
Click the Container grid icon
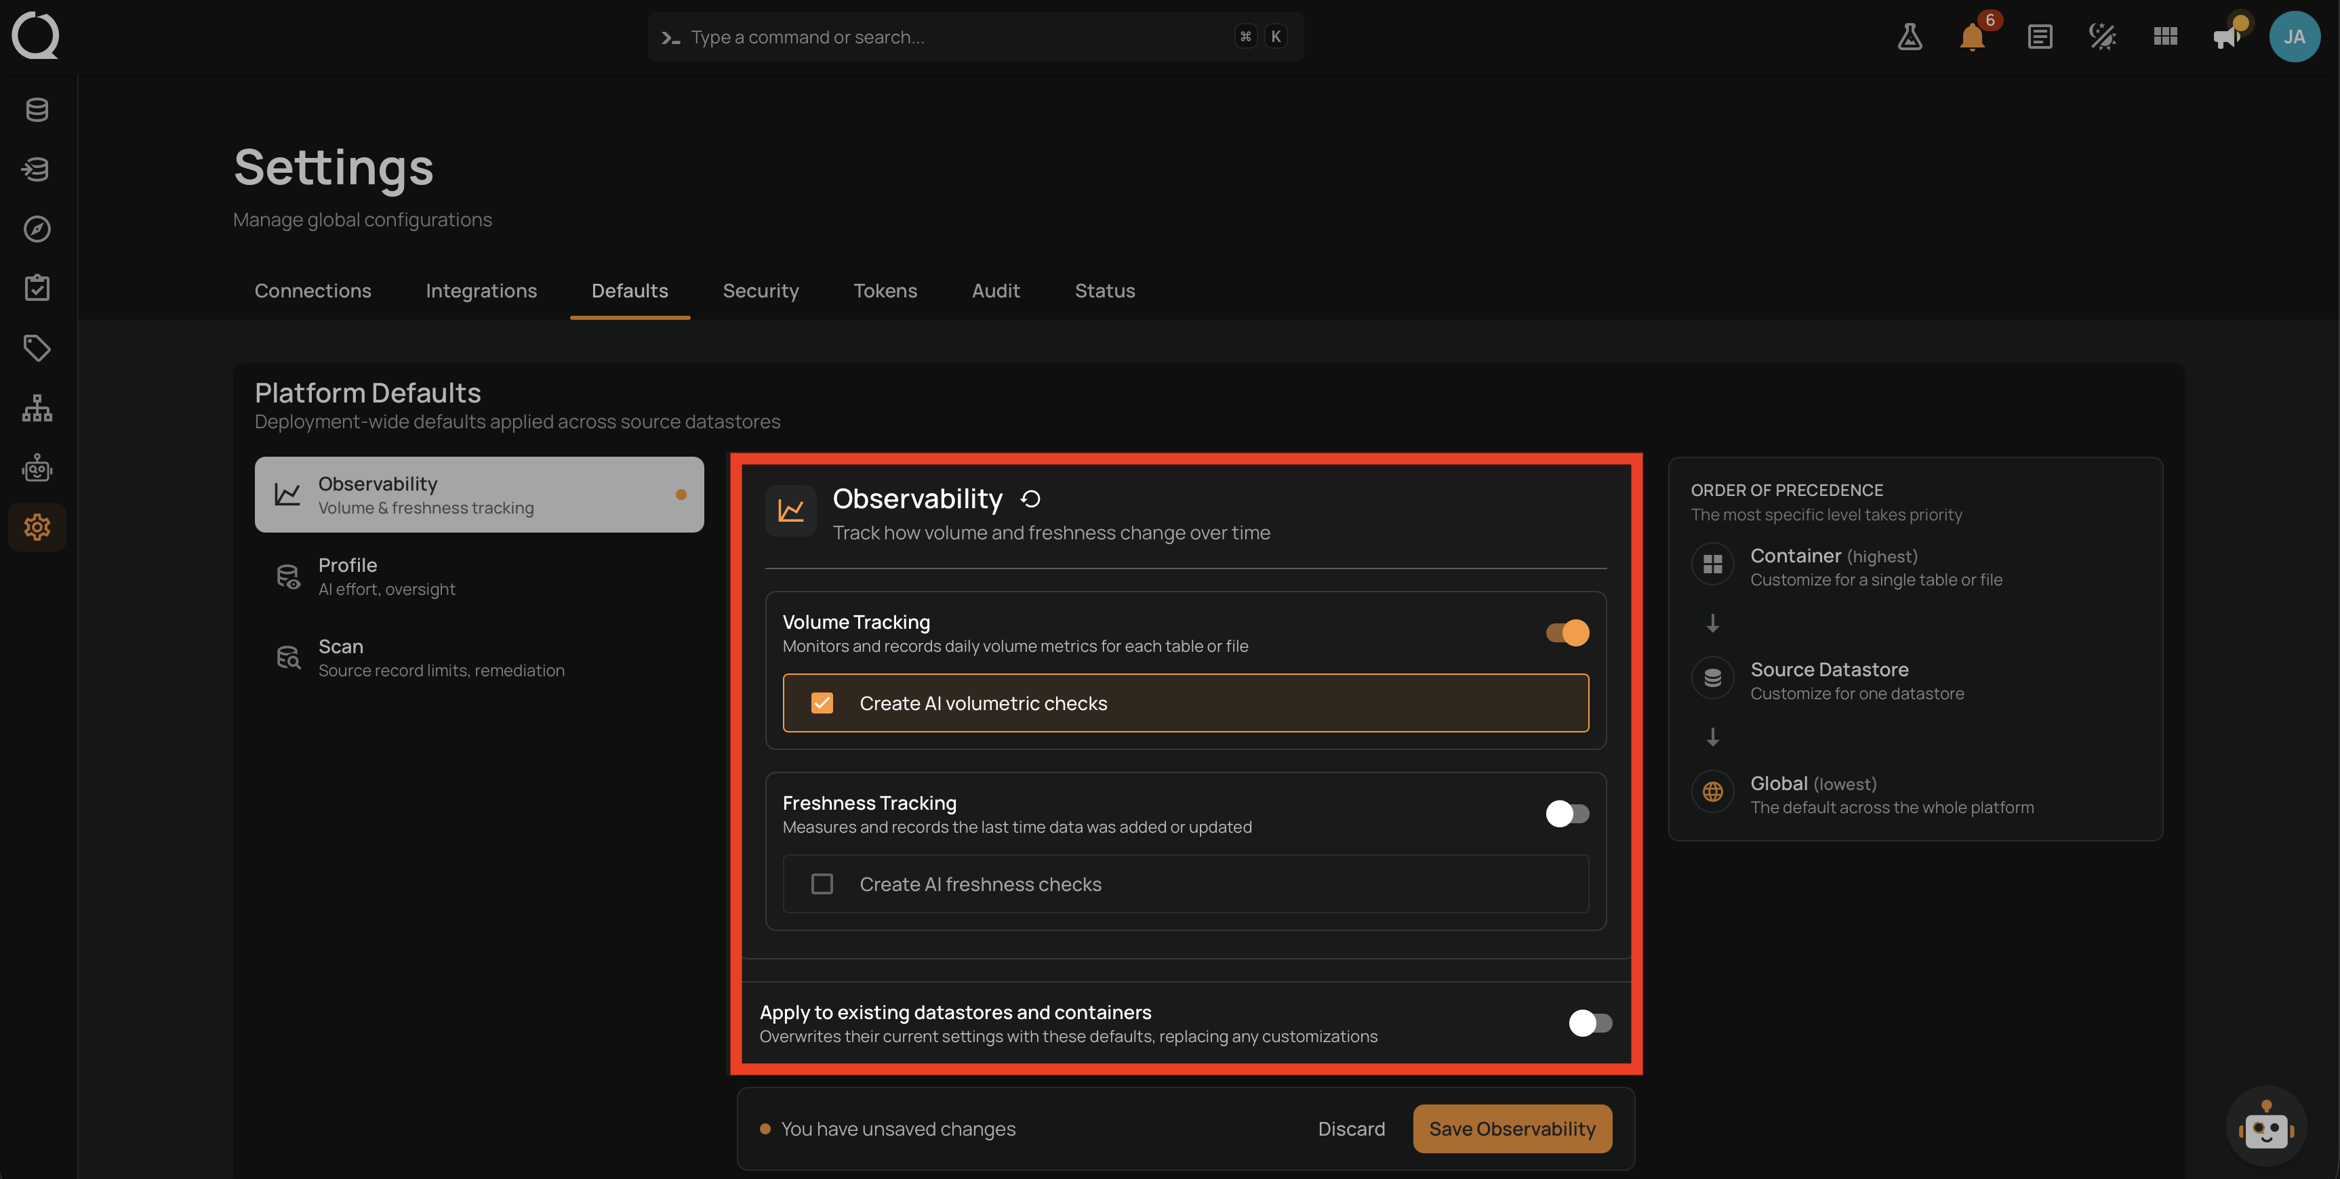[x=1712, y=564]
